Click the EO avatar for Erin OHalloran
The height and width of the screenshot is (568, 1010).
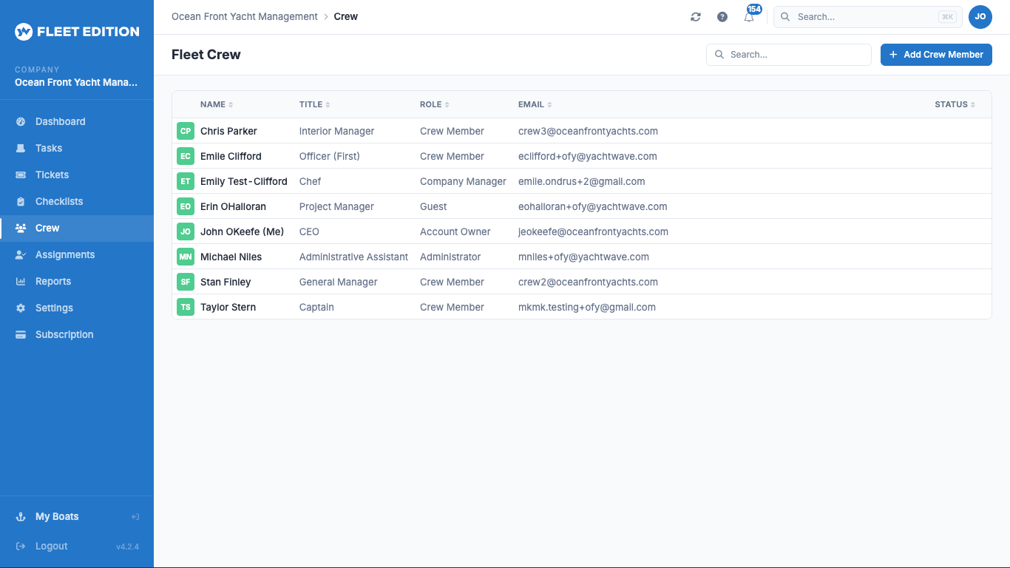[186, 206]
